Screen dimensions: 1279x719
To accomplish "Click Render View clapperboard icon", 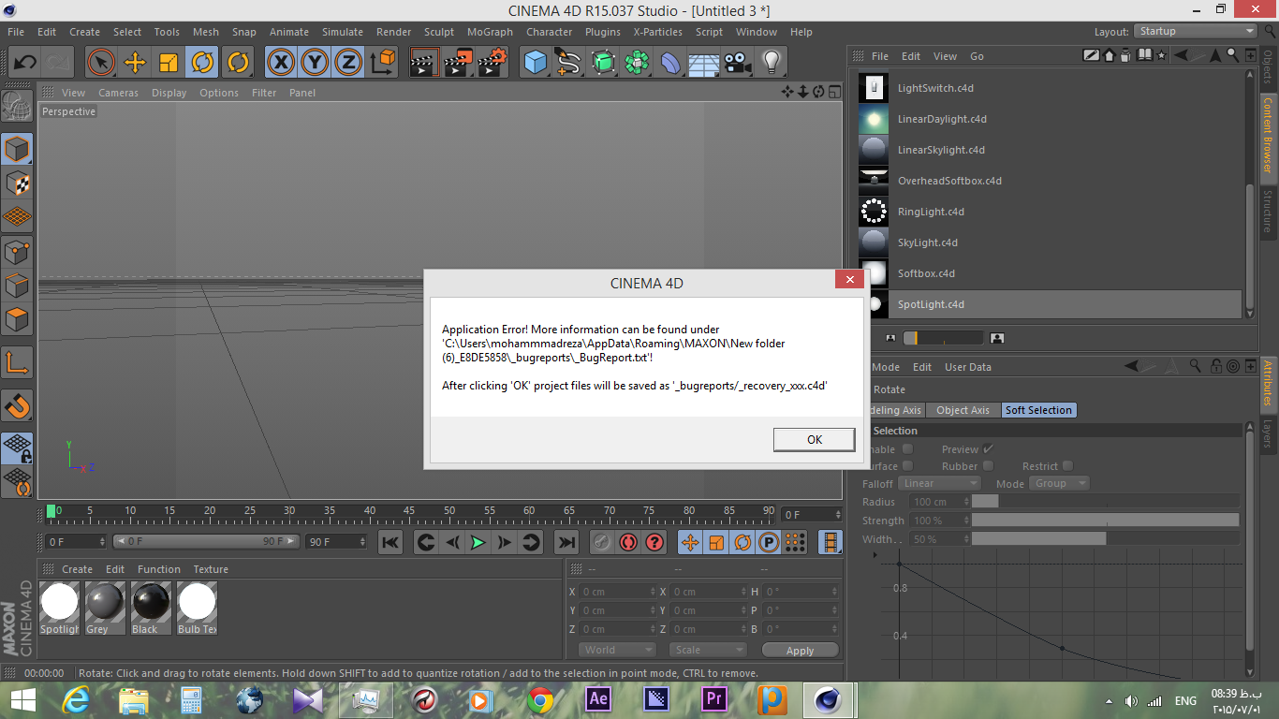I will 425,63.
